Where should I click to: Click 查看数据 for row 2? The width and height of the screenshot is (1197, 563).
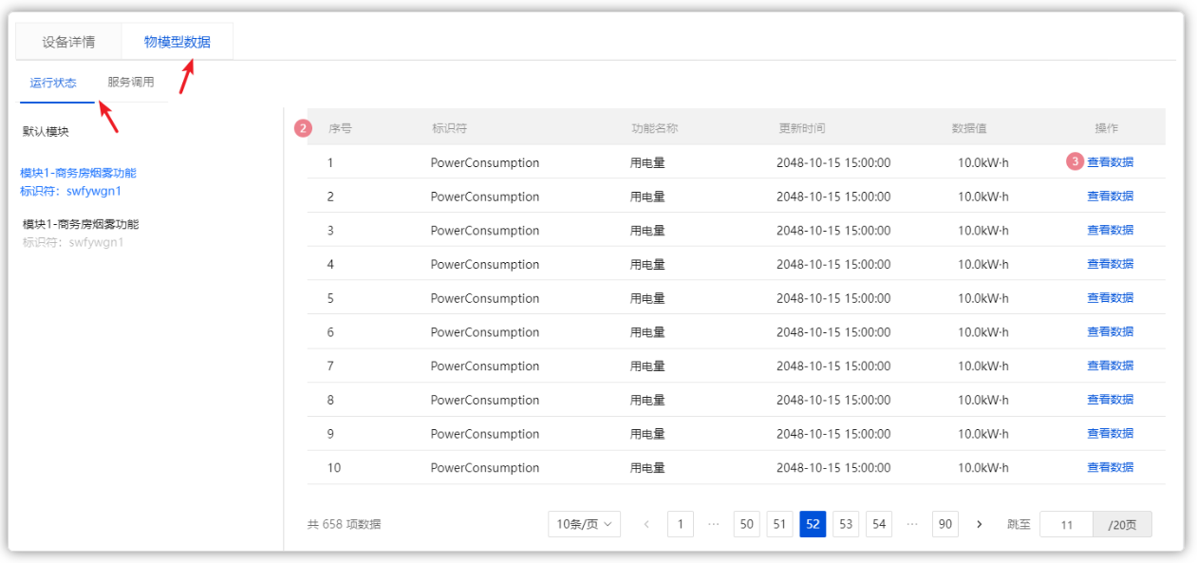coord(1110,197)
